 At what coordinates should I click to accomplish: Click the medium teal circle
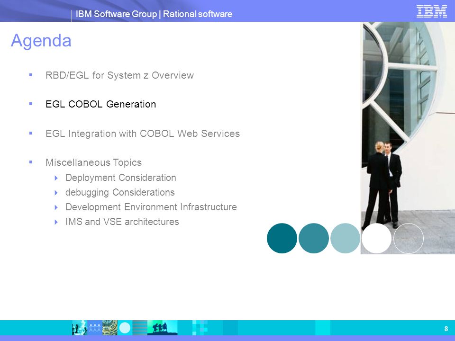pos(313,238)
